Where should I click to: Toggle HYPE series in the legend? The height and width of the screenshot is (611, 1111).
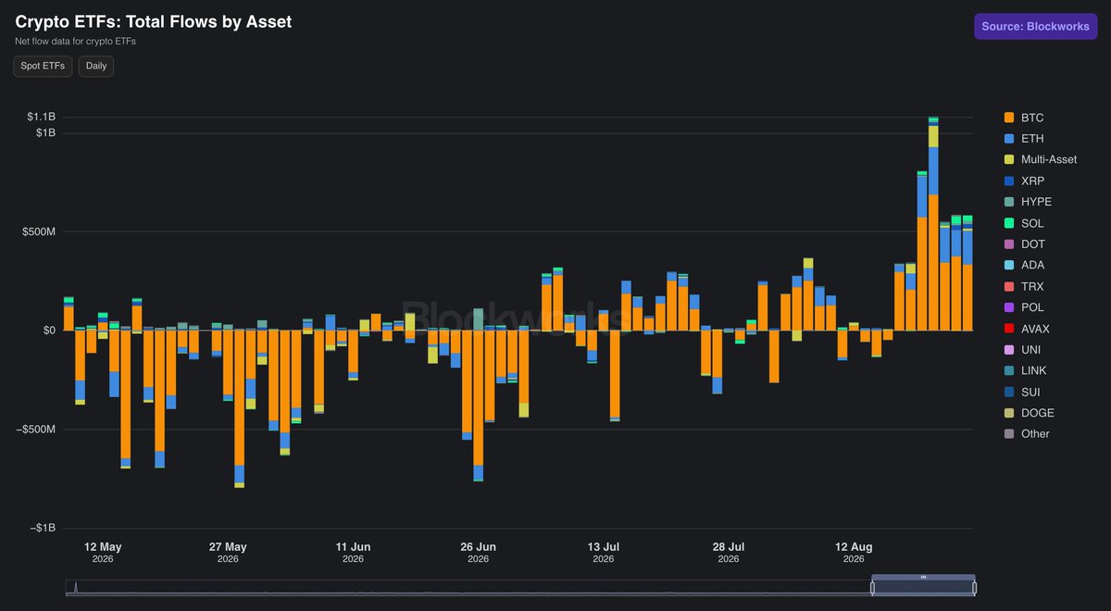click(x=1028, y=202)
